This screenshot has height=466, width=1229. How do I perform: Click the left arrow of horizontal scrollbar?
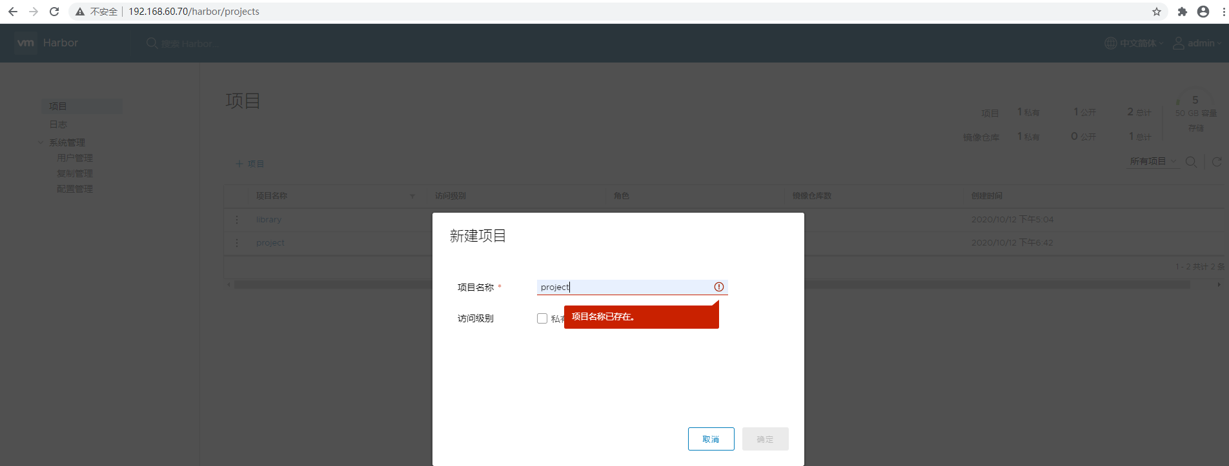tap(229, 284)
